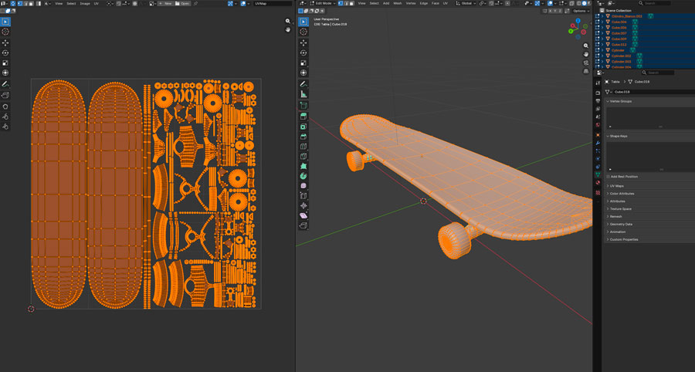Activate the Rotate tool in UV editor

[x=5, y=53]
